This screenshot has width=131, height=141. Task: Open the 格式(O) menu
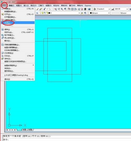33,6
